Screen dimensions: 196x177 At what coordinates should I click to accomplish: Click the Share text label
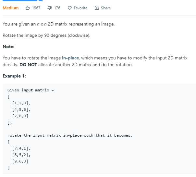(x=106, y=8)
